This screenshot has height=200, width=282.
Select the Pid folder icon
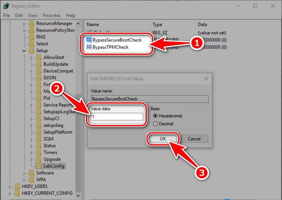coord(39,98)
